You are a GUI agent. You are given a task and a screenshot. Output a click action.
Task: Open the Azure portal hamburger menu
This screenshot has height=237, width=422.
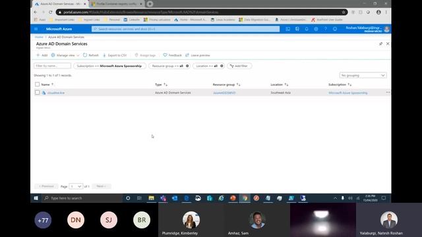pyautogui.click(x=36, y=29)
